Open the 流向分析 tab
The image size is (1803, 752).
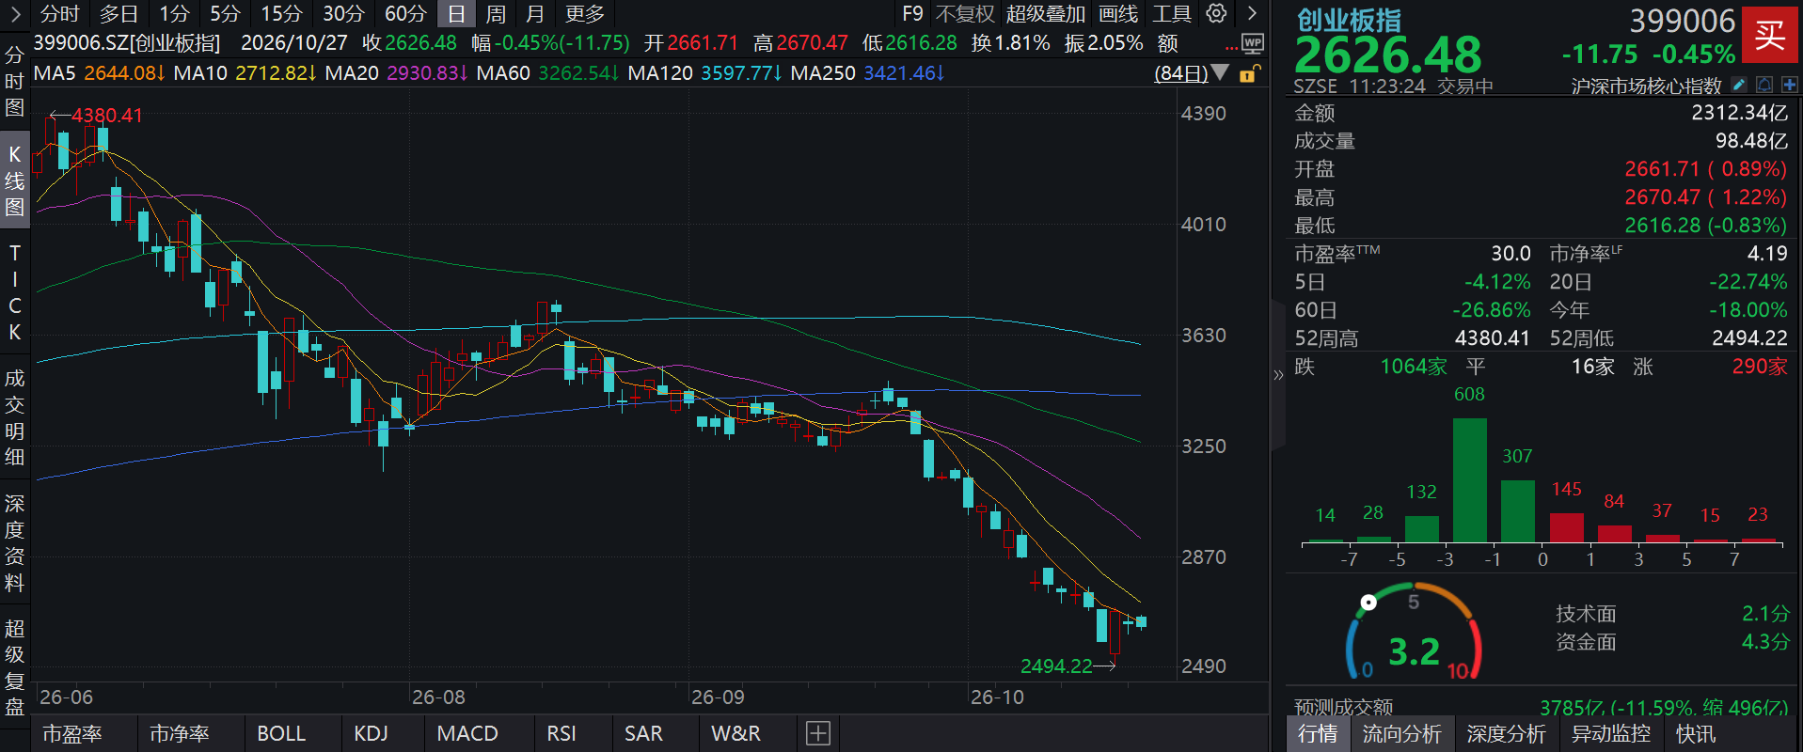(1401, 733)
